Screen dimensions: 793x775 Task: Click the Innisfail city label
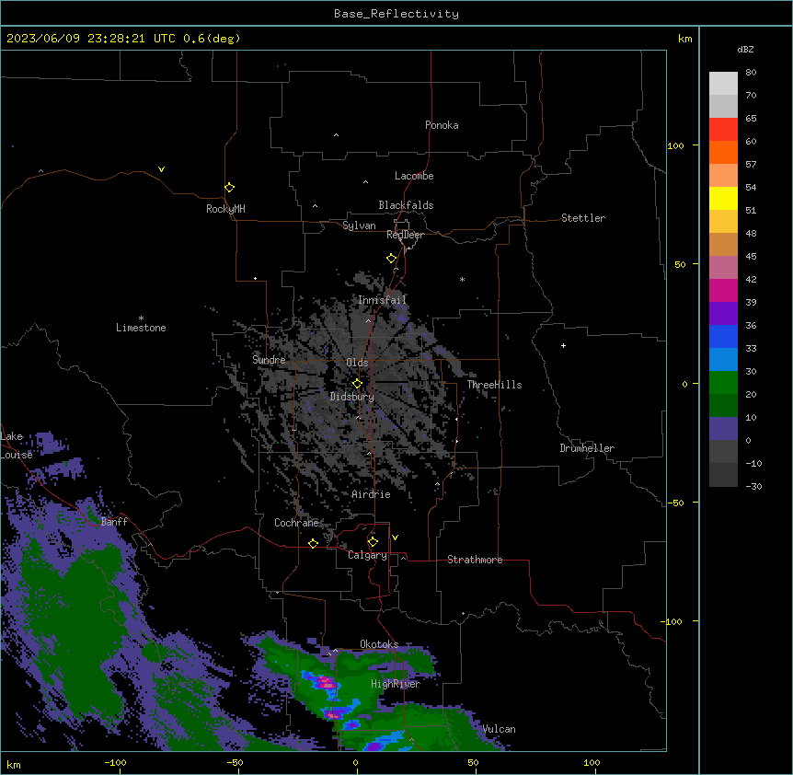point(382,300)
